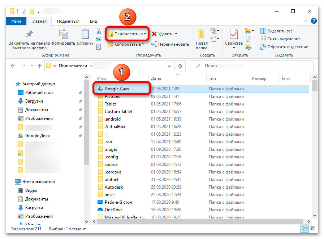Click the edit file icon in Открыть group
The image size is (324, 239).
(x=248, y=39)
